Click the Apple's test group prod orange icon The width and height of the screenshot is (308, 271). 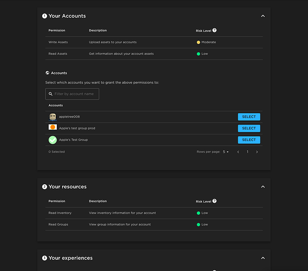[53, 127]
